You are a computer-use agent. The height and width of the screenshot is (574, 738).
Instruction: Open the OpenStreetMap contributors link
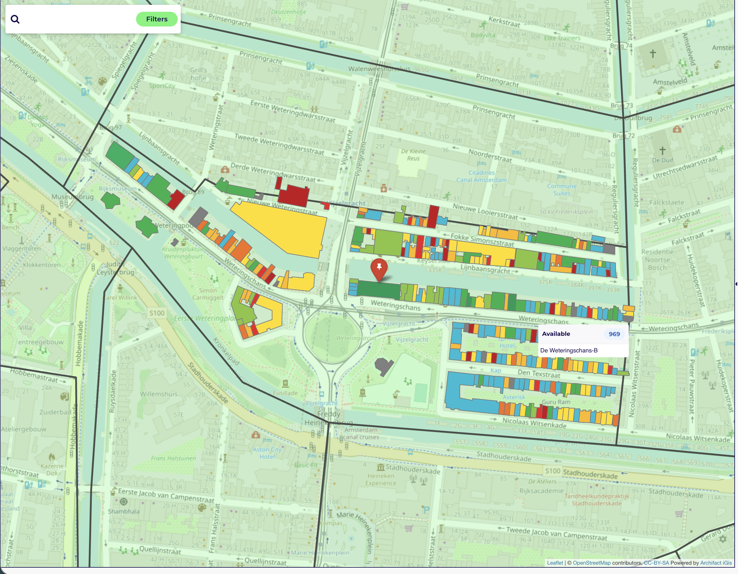(x=591, y=563)
